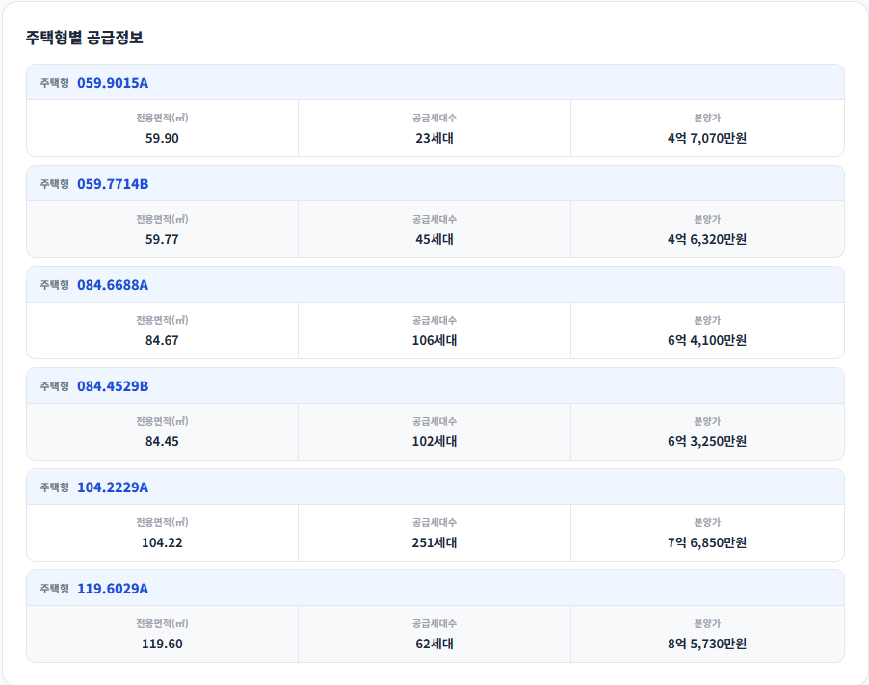Click price 6억 4,100만원

[707, 340]
